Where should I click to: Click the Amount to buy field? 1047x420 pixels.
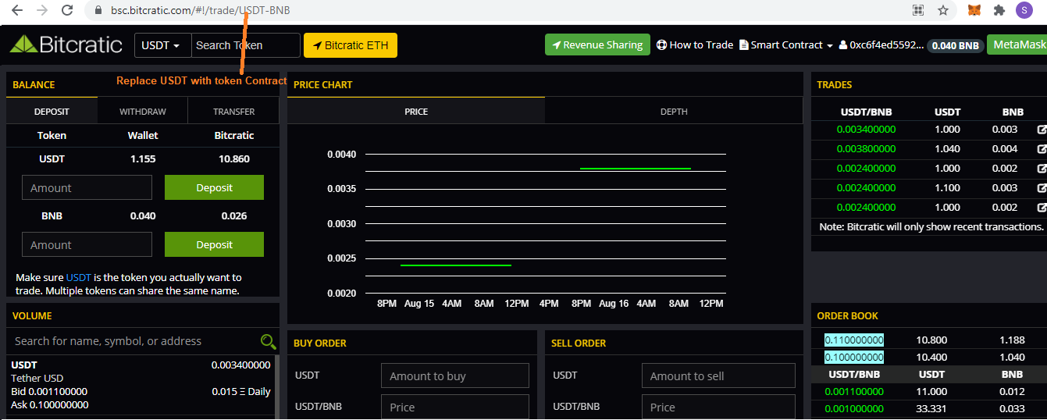click(454, 376)
